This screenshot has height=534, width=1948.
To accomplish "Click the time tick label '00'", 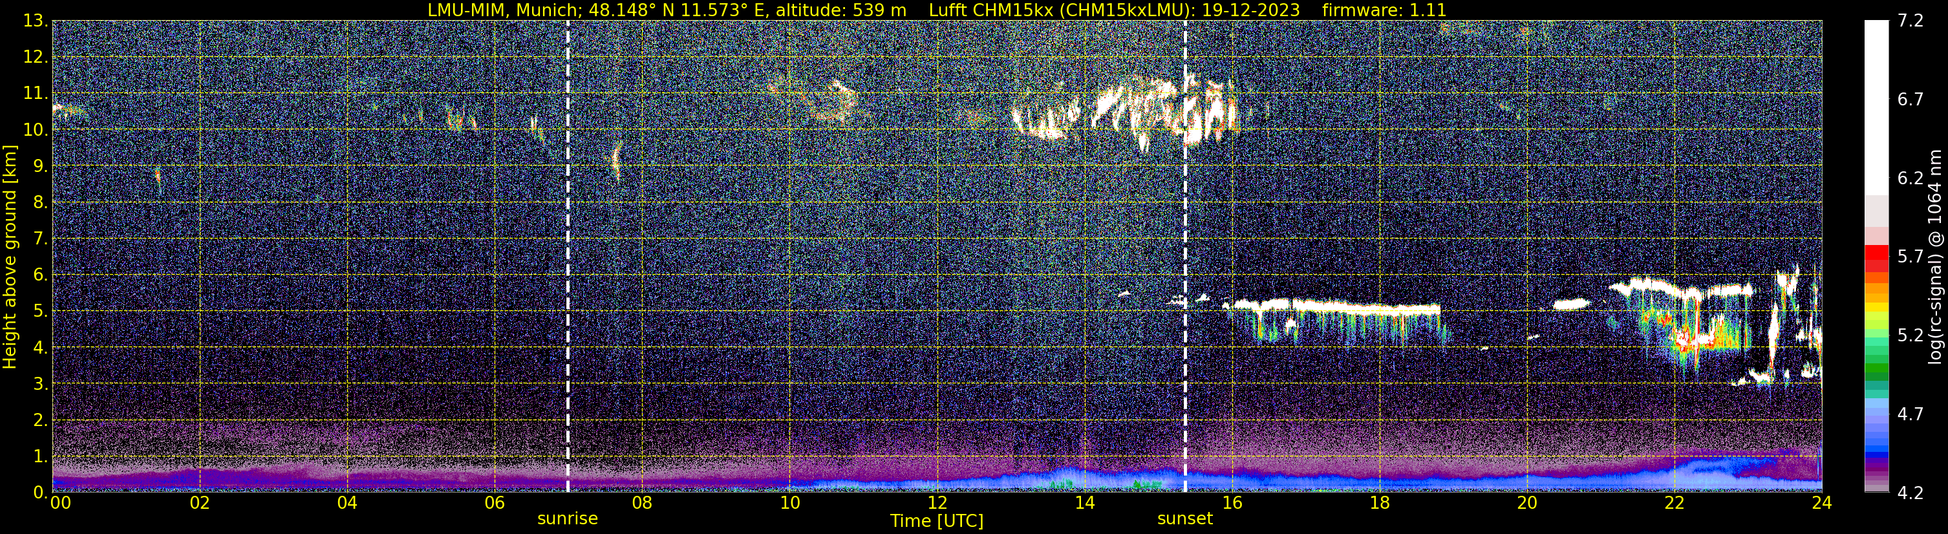I will pyautogui.click(x=61, y=503).
